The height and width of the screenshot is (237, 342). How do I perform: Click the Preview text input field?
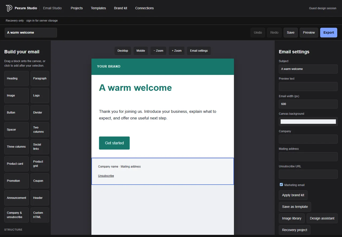(x=308, y=86)
